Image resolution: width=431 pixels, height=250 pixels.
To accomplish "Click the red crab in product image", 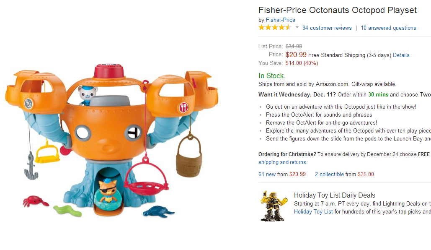I will 34,201.
